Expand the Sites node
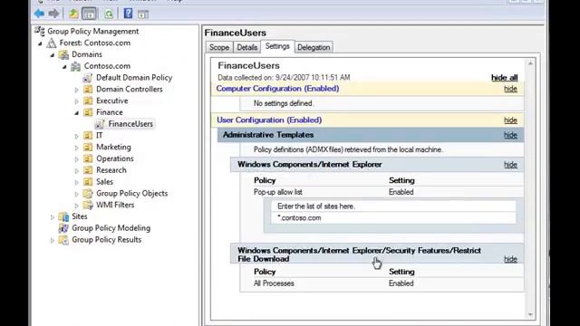Viewport: 580px width, 326px height. pos(53,217)
